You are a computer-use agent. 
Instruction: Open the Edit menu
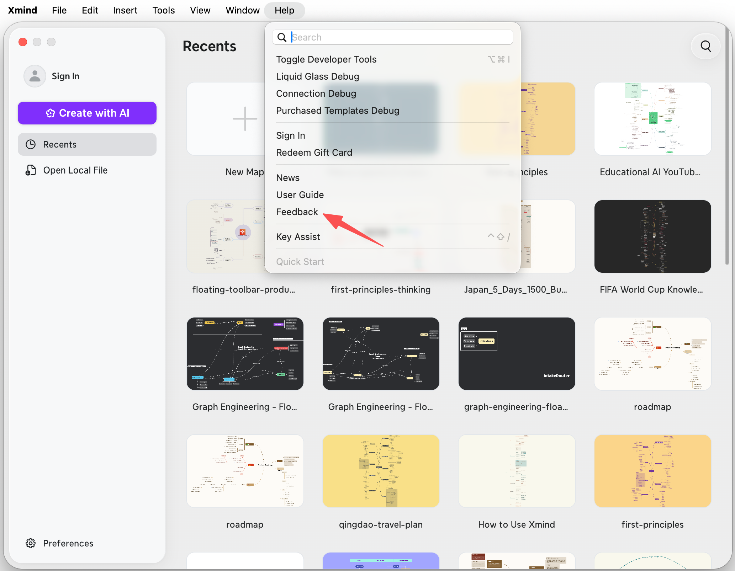(x=90, y=10)
